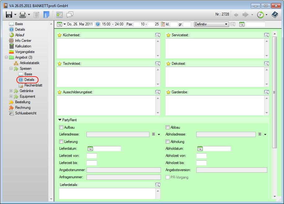Collapse the PartyRent section
Screen dimensions: 284x204
point(59,120)
